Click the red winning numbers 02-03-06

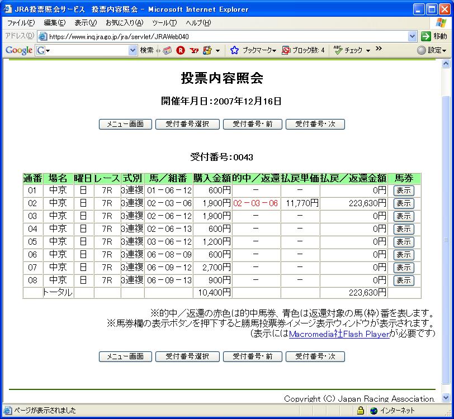[256, 203]
